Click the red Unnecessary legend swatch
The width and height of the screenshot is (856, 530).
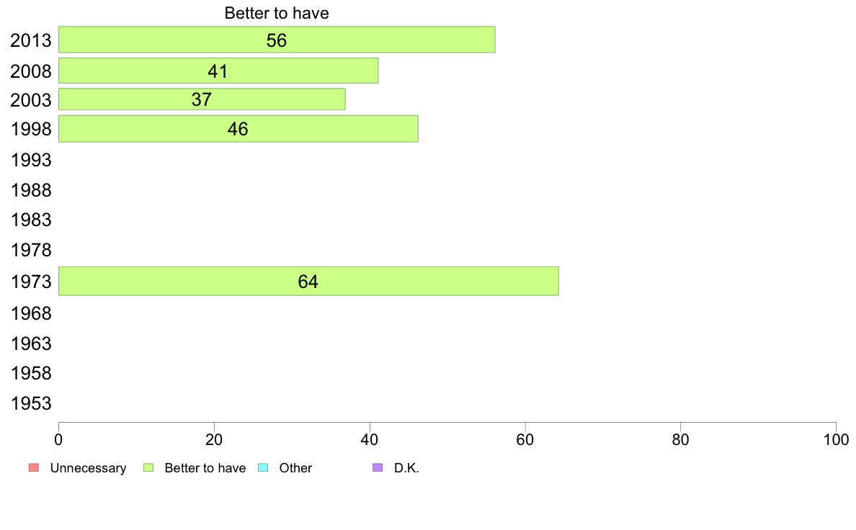pos(34,468)
